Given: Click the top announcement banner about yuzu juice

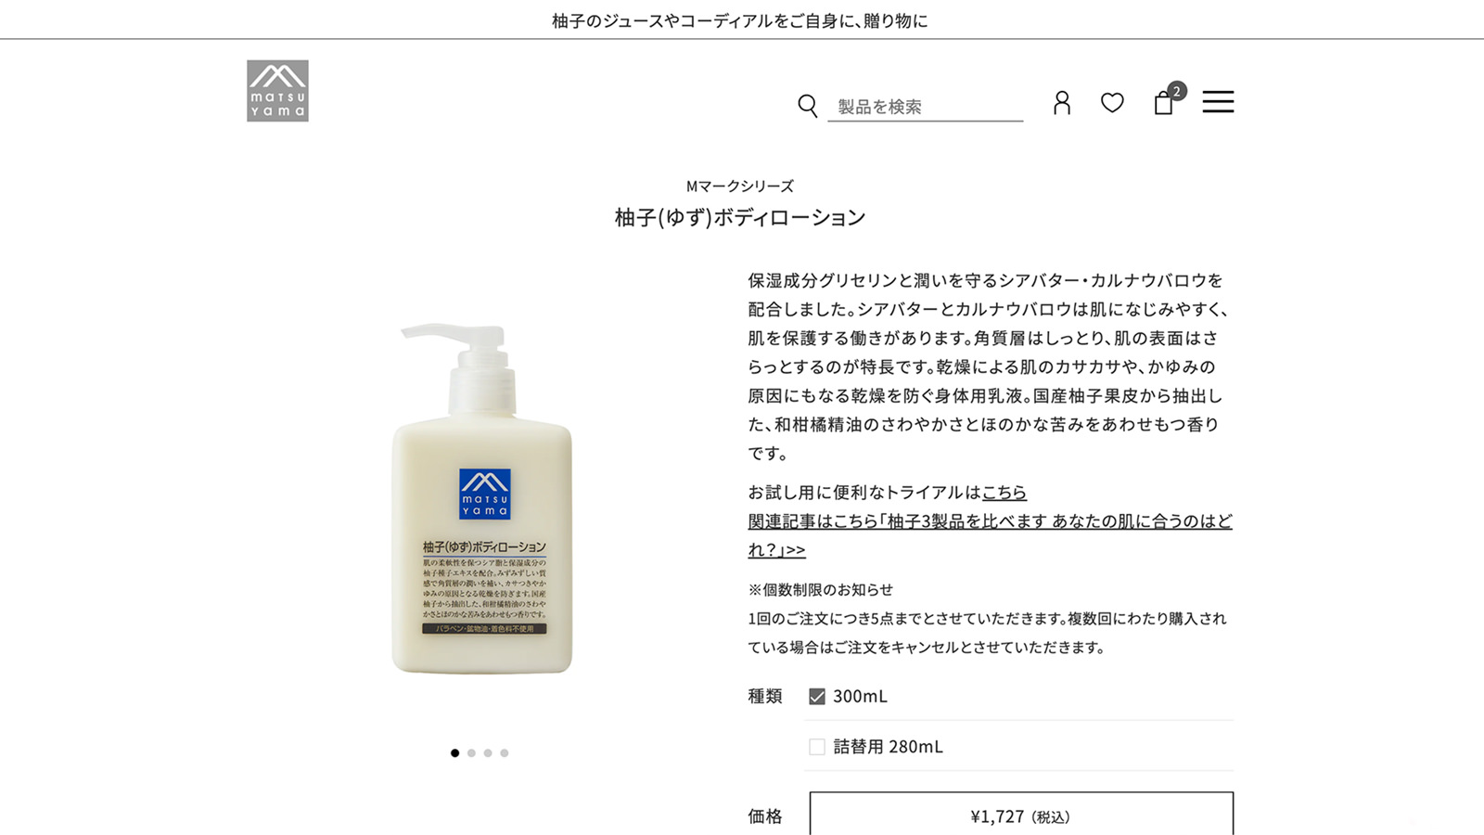Looking at the screenshot, I should tap(740, 20).
